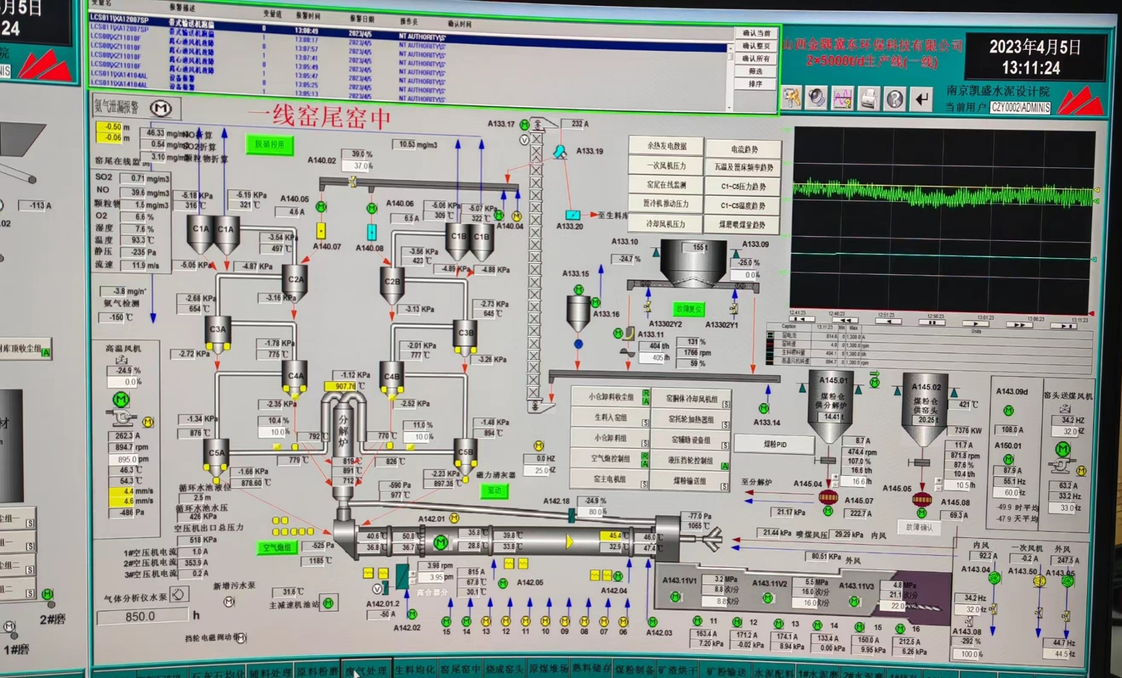Open the 筛选 alarm filter option
The width and height of the screenshot is (1122, 678).
point(755,71)
